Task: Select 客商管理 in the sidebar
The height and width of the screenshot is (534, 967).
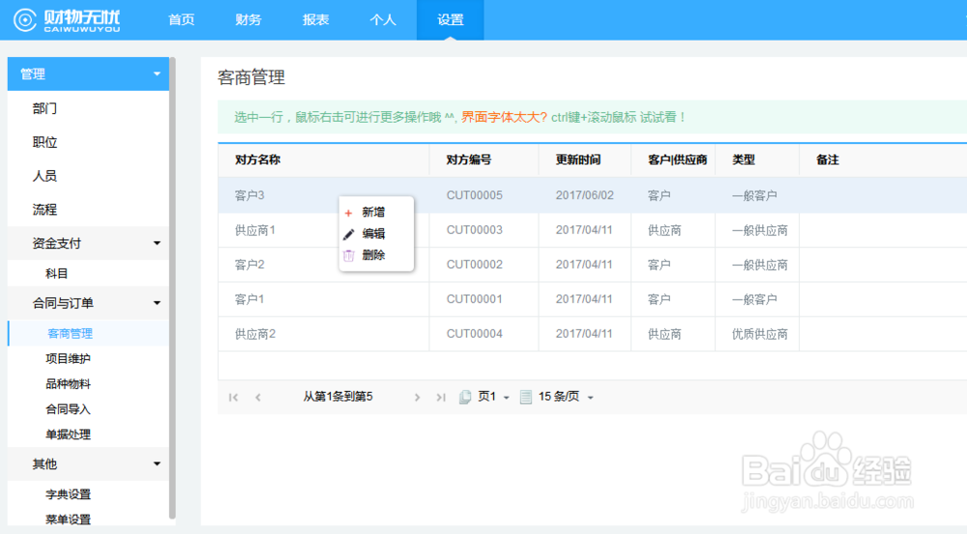Action: (x=88, y=334)
